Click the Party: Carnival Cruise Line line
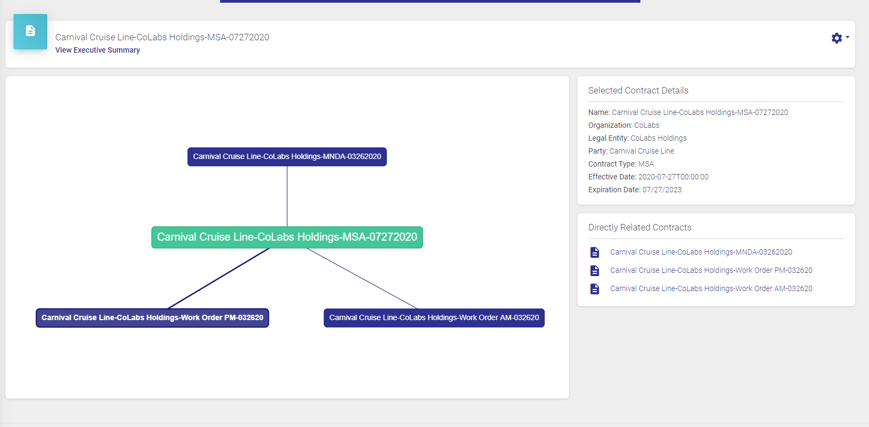869x427 pixels. [631, 151]
